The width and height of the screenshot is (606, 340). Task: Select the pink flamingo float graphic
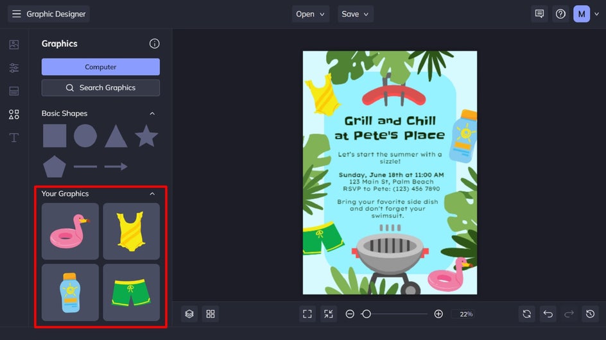click(71, 232)
